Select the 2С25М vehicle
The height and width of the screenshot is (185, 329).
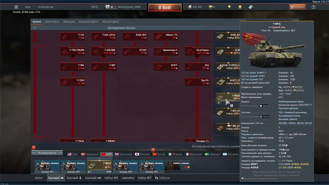(135, 51)
